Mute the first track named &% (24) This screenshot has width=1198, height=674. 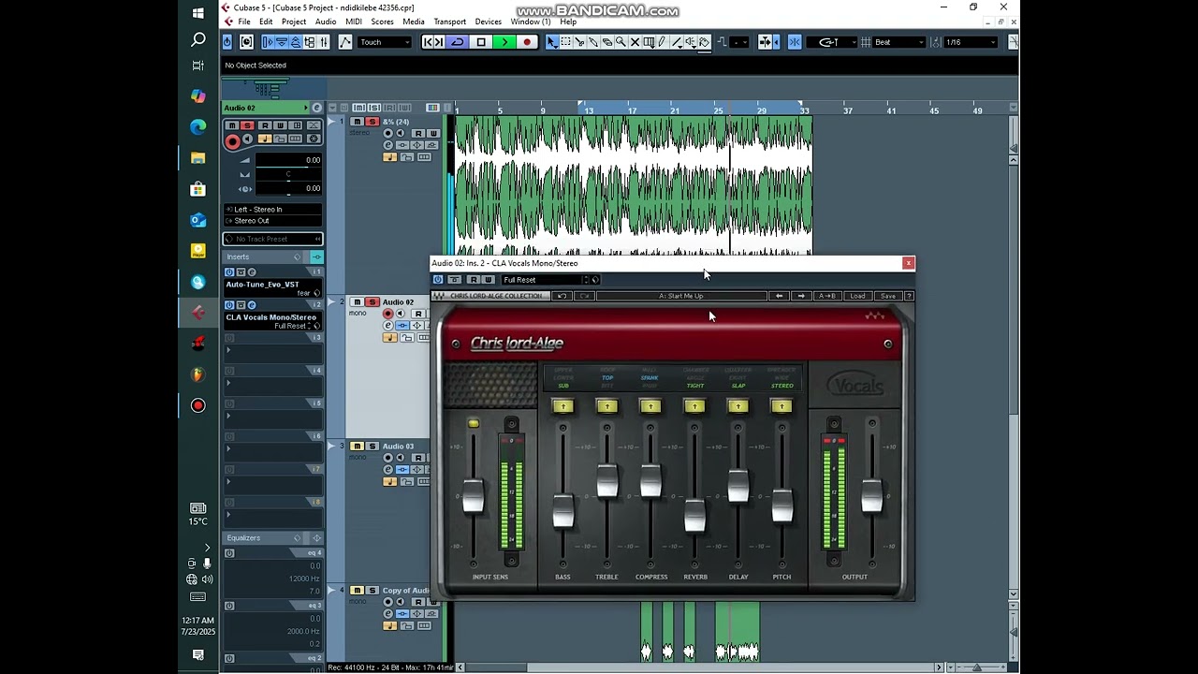[x=357, y=122]
